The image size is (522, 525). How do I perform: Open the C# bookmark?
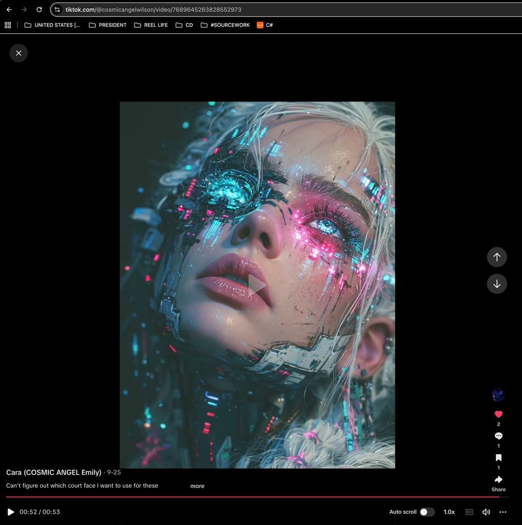[x=264, y=25]
